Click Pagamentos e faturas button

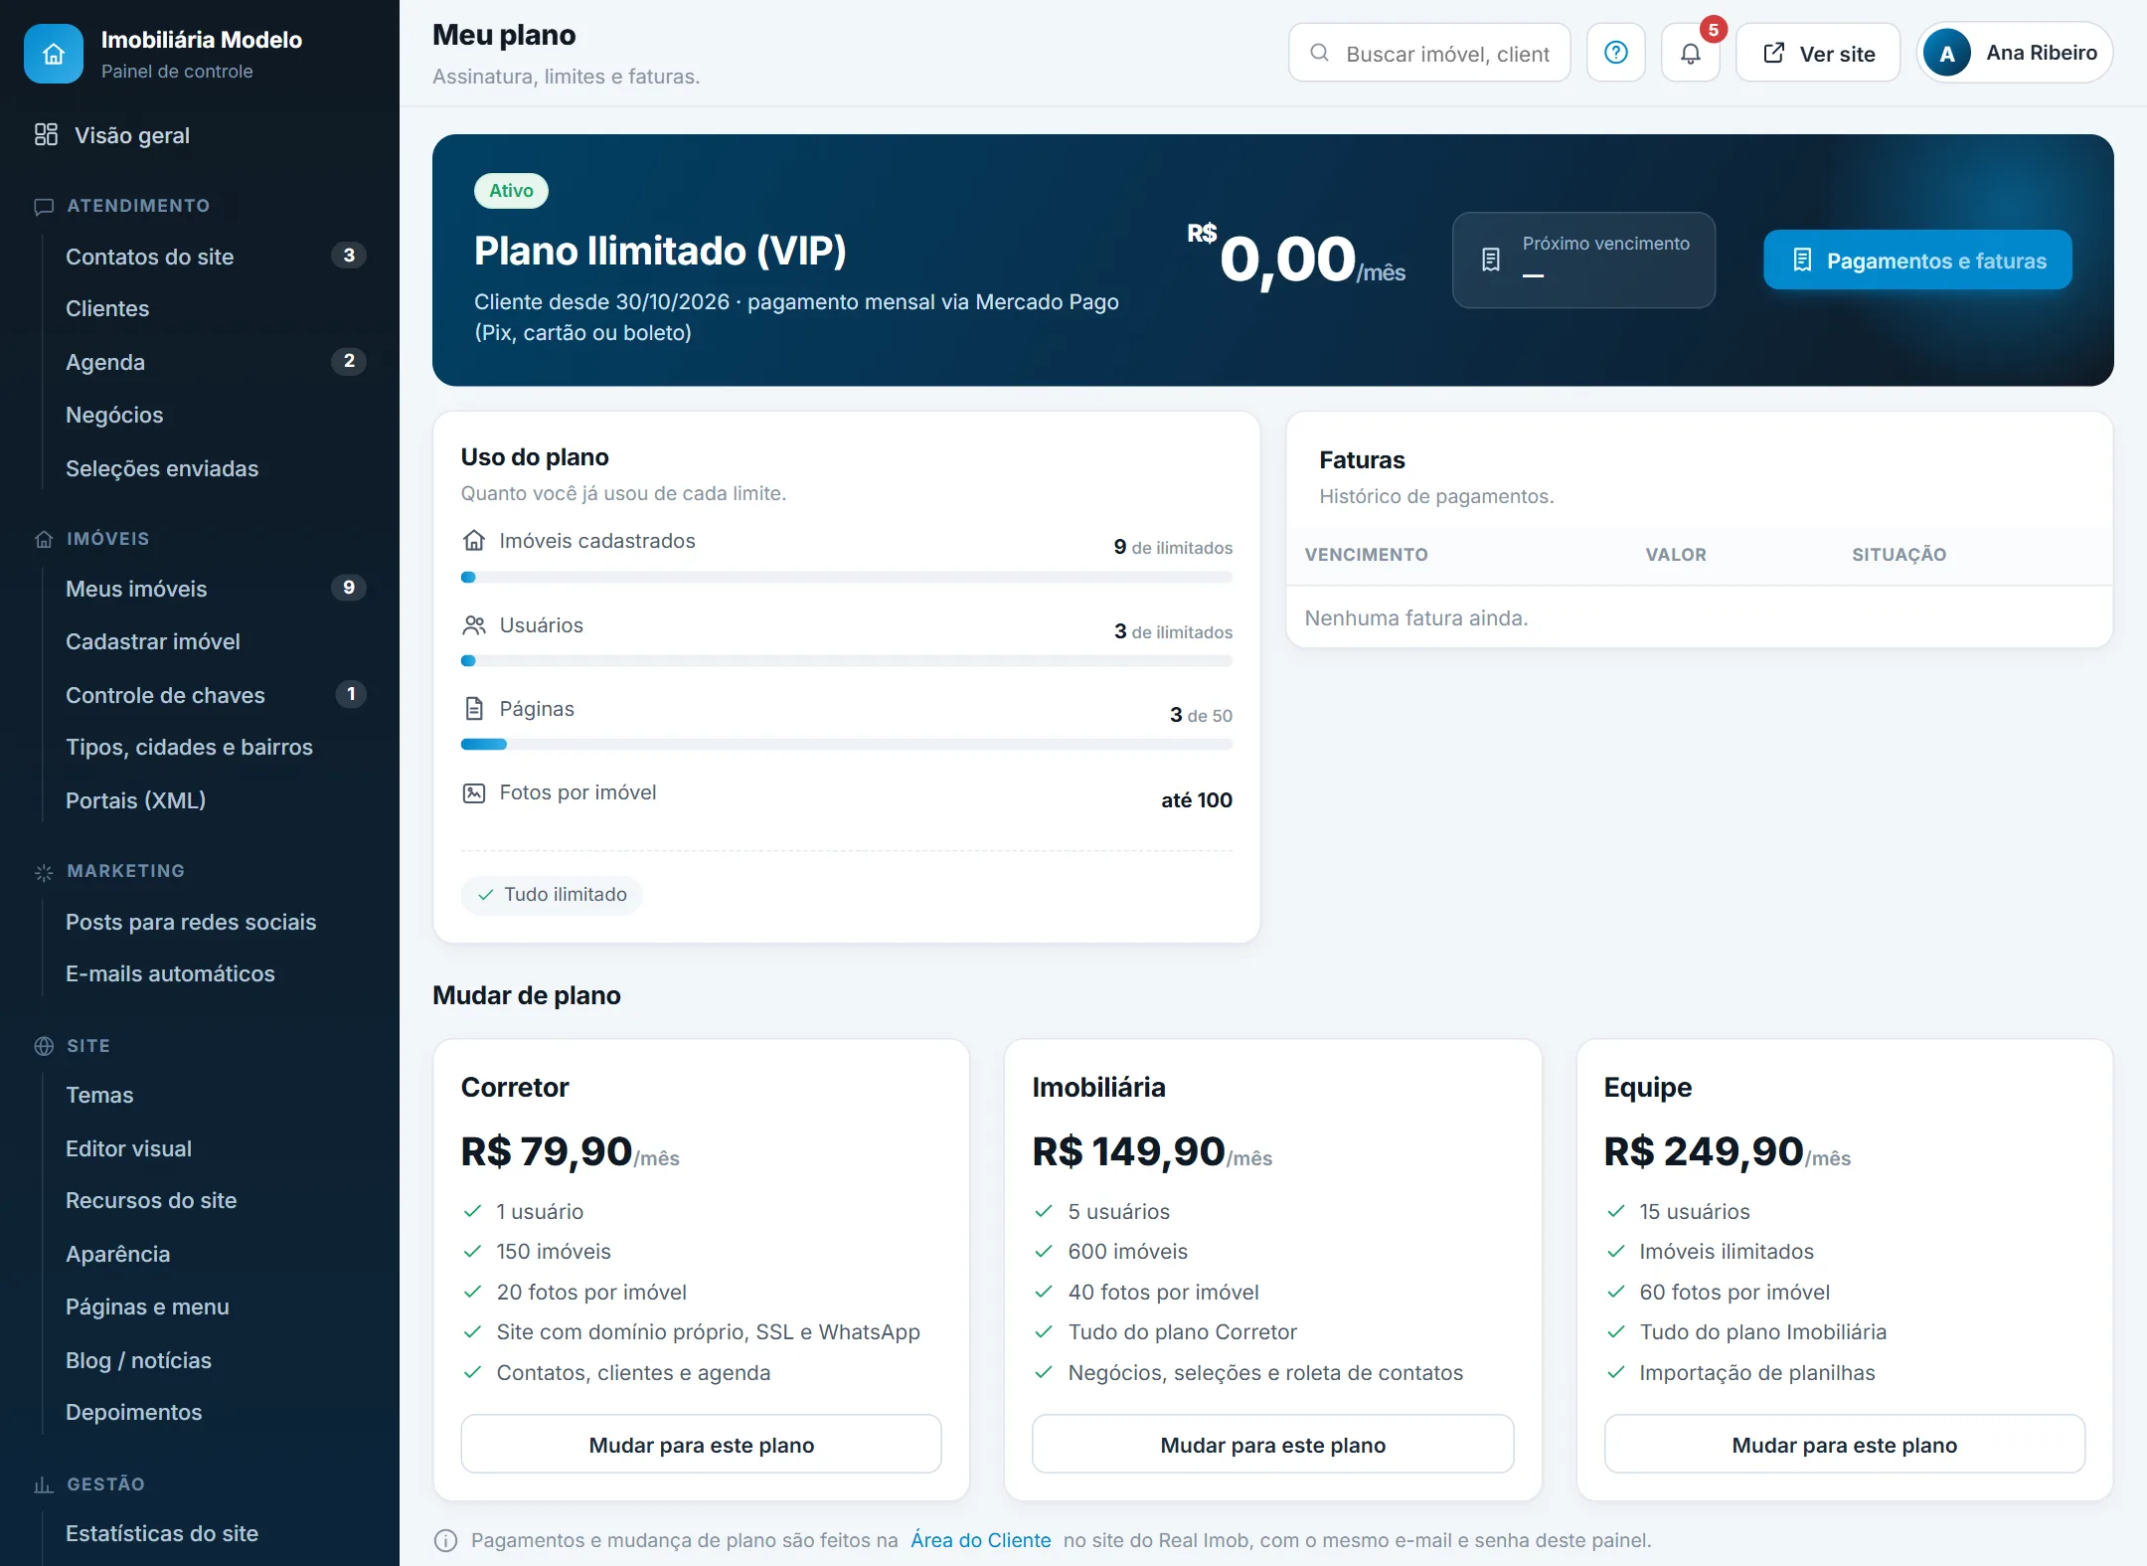[1917, 260]
